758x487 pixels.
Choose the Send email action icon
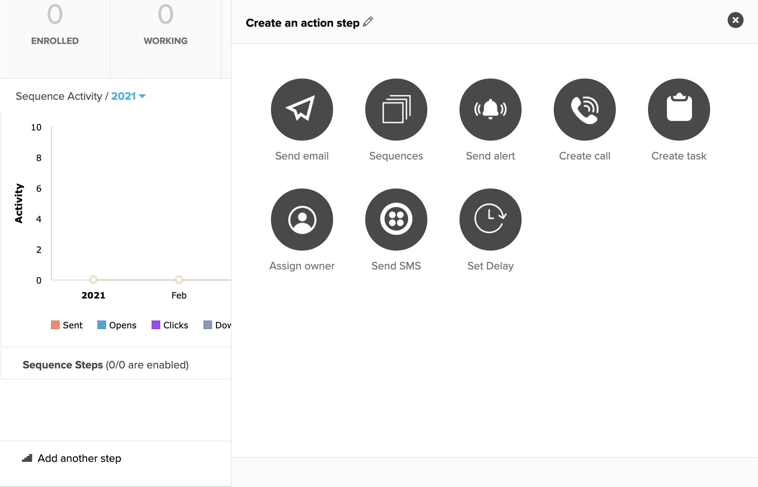302,110
